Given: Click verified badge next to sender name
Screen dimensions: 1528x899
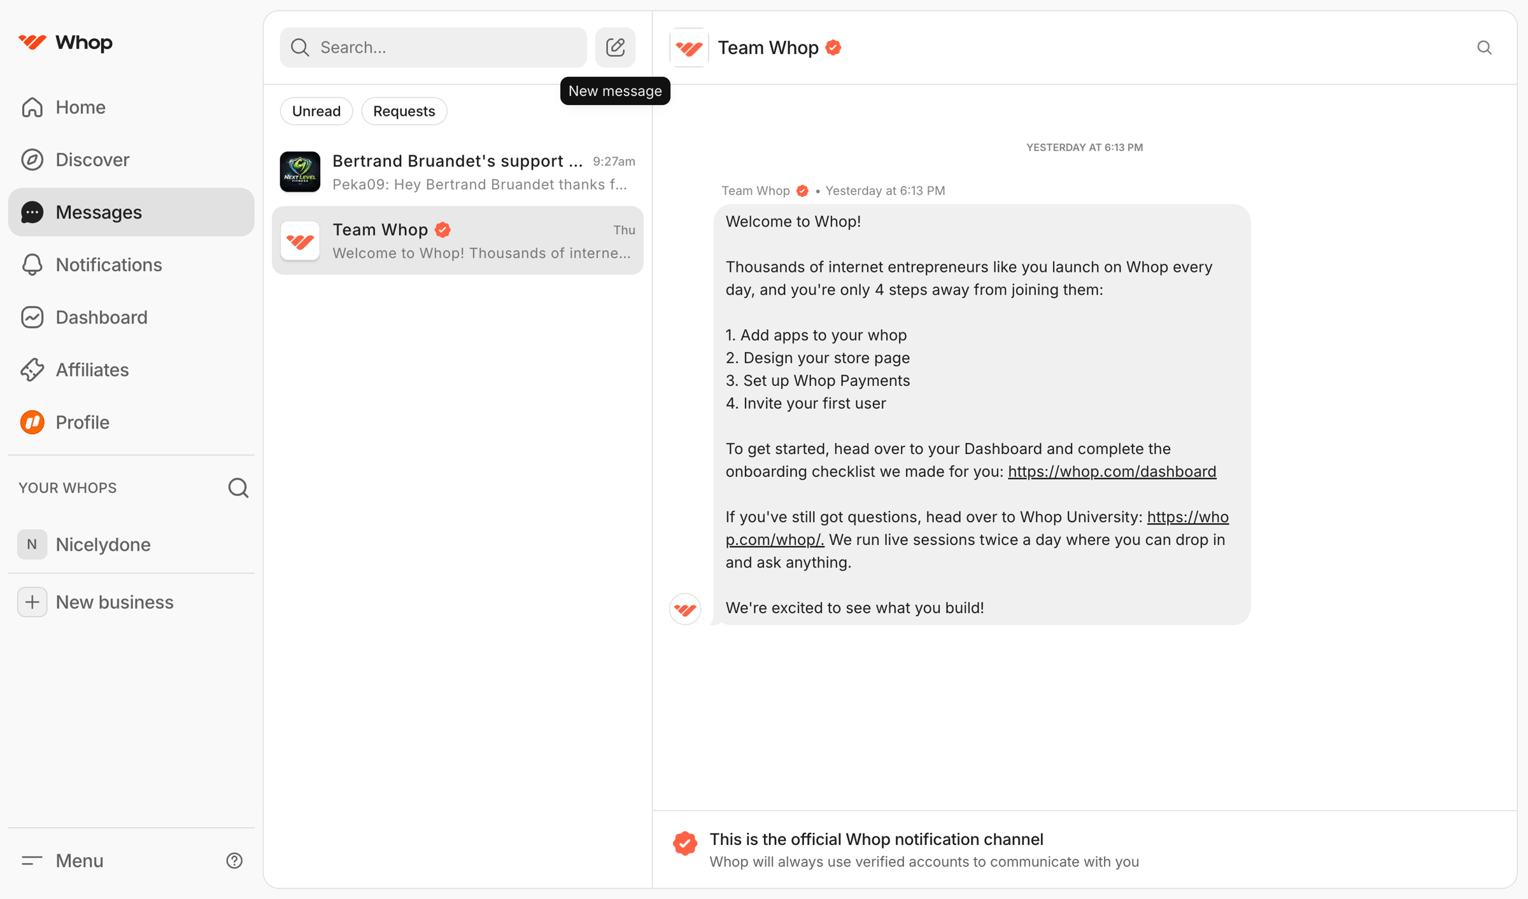Looking at the screenshot, I should [x=803, y=191].
